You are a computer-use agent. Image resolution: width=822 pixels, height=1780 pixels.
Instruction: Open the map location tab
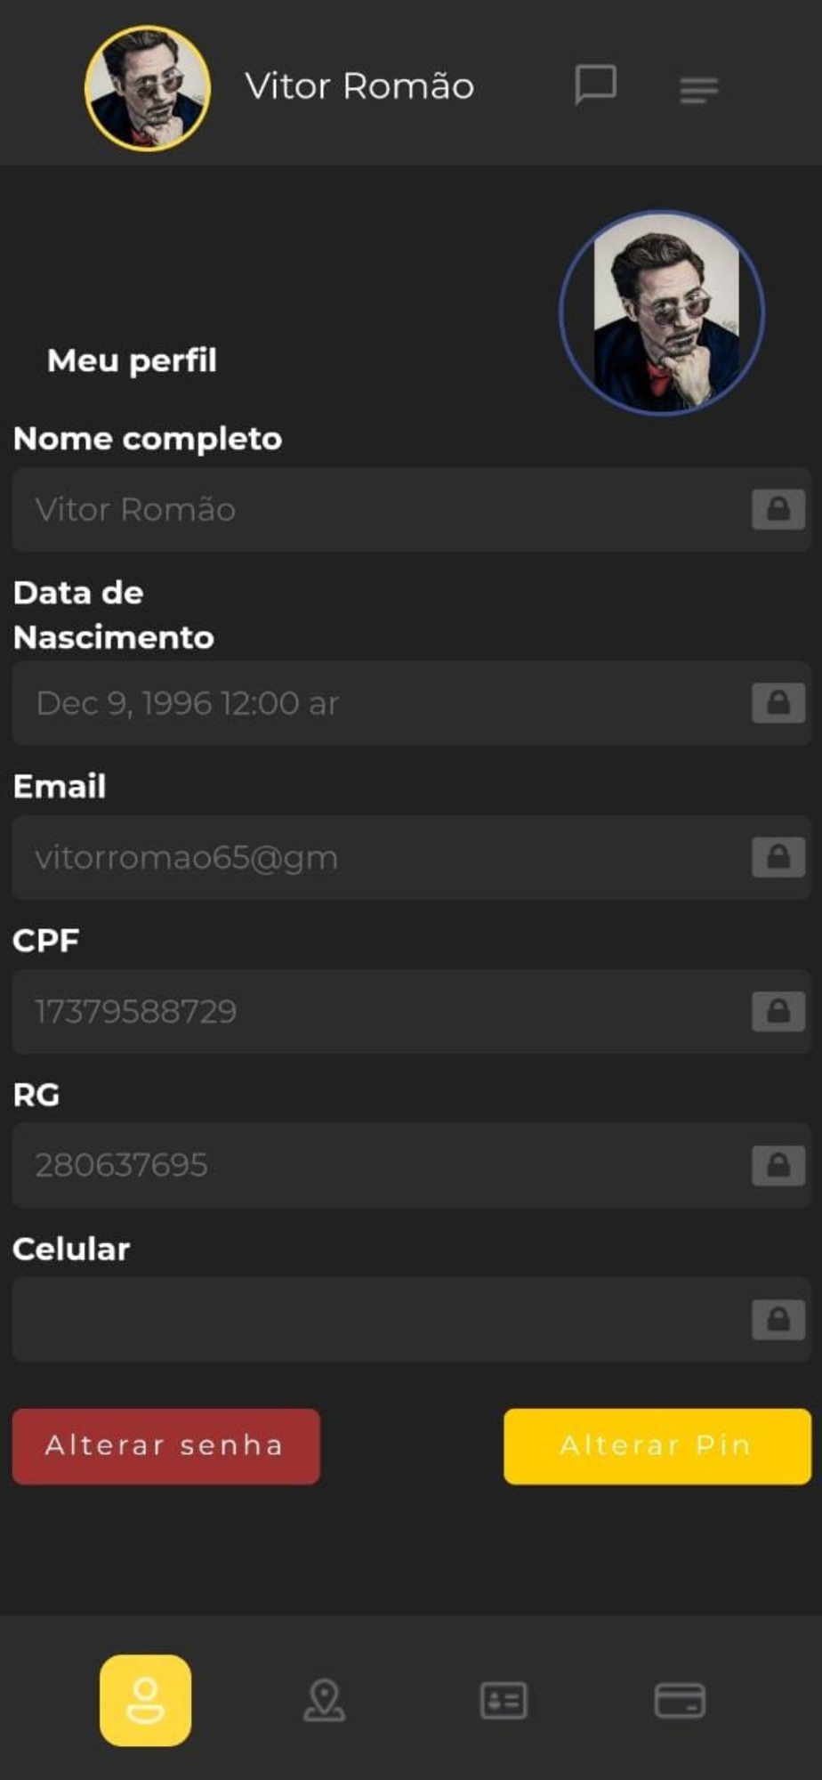point(324,1700)
